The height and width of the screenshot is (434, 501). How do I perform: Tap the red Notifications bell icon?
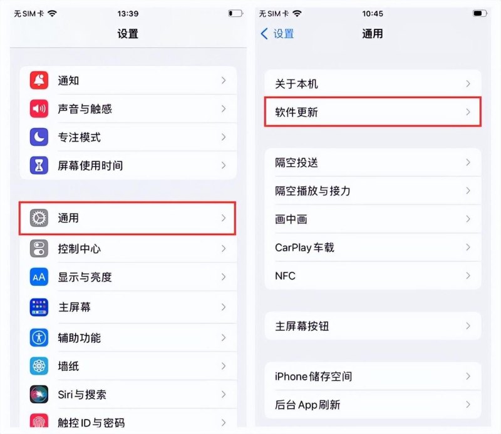point(39,81)
